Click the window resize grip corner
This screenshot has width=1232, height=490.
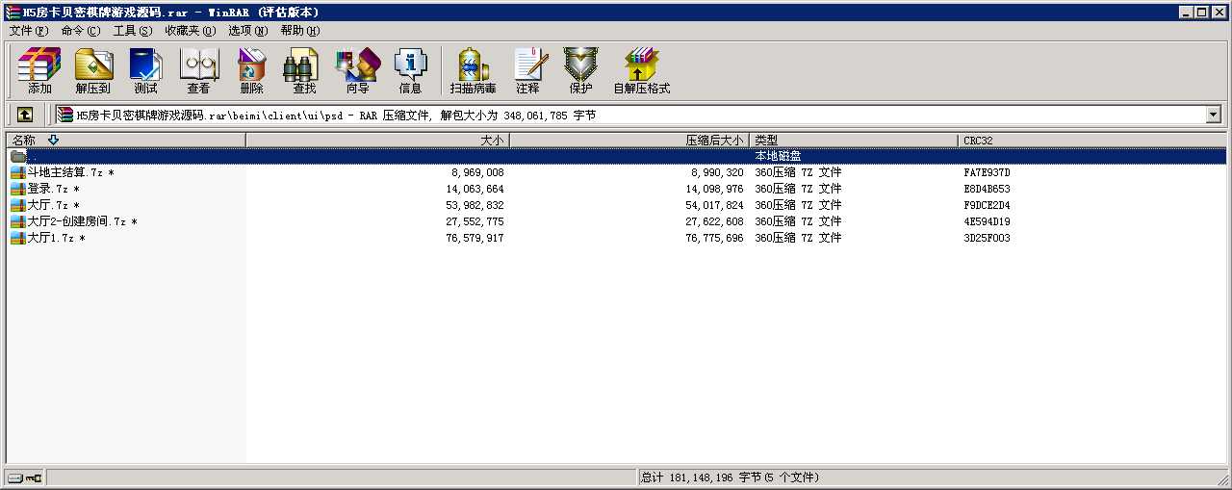tap(1221, 479)
